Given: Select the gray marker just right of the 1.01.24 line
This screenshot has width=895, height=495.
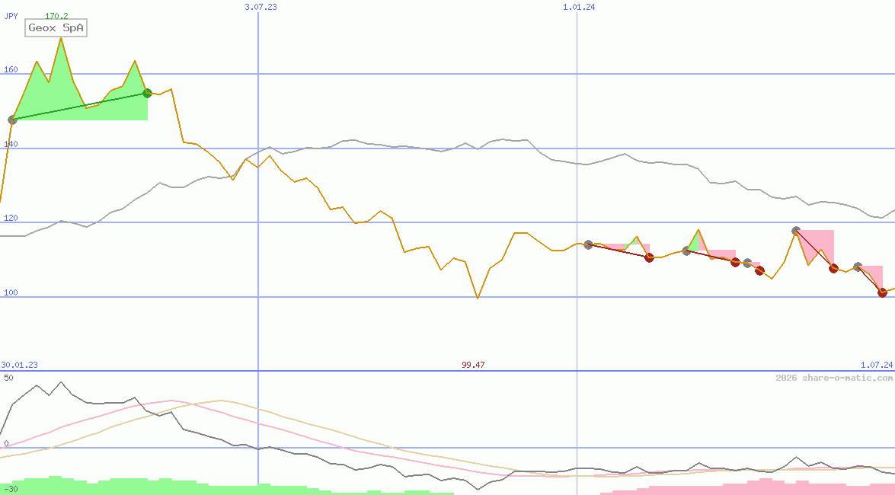Looking at the screenshot, I should pyautogui.click(x=588, y=244).
